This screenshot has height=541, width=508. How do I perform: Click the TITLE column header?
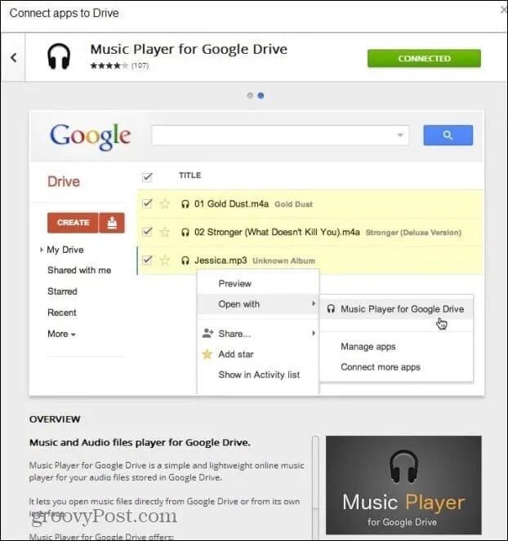[x=190, y=175]
